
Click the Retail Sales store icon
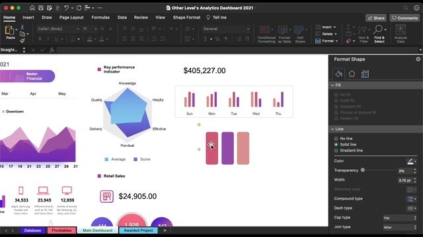(x=107, y=196)
